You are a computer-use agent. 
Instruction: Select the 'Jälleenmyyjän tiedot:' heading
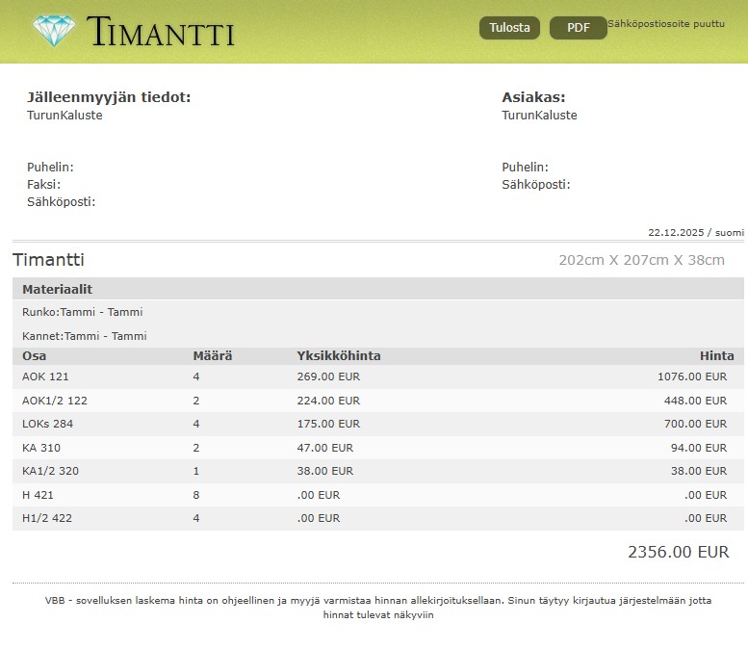(x=109, y=97)
